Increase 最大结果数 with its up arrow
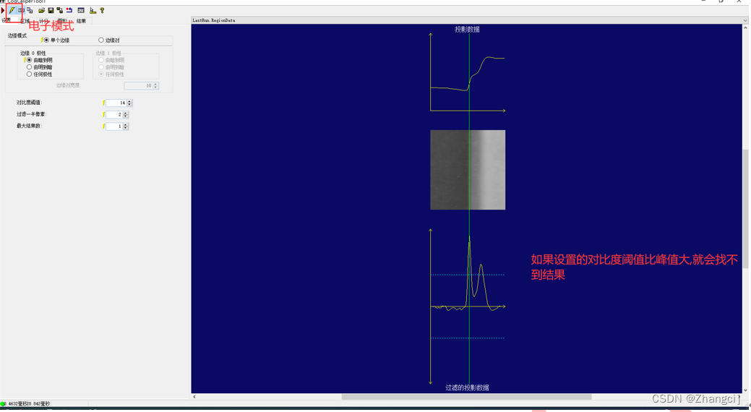Screen dimensions: 751x412 (x=126, y=124)
